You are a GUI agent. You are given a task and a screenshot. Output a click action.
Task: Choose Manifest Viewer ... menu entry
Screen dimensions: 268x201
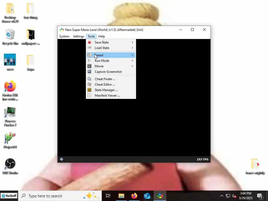111,95
